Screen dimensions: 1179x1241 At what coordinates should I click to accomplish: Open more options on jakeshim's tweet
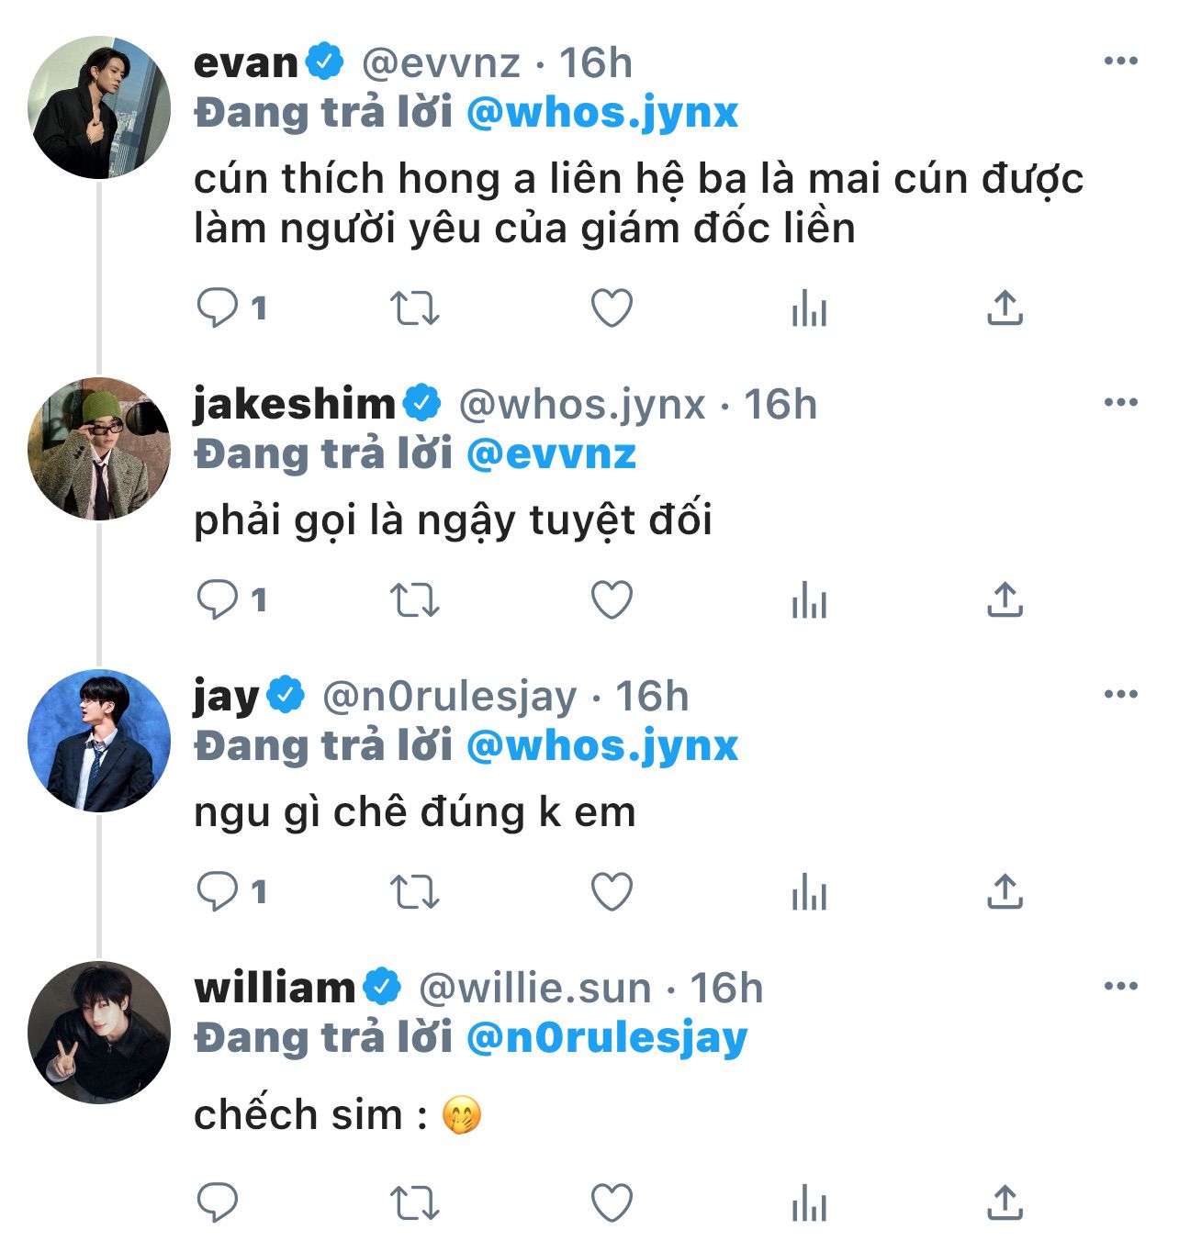pyautogui.click(x=1120, y=403)
